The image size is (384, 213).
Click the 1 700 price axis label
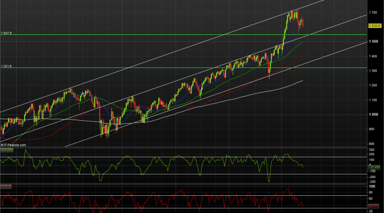pyautogui.click(x=374, y=12)
